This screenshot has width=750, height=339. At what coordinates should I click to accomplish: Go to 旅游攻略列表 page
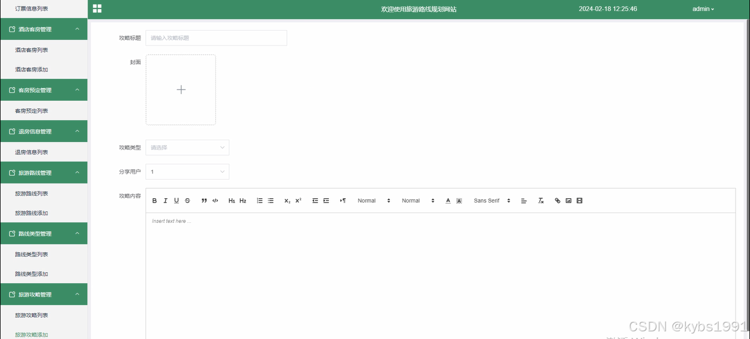click(x=31, y=315)
